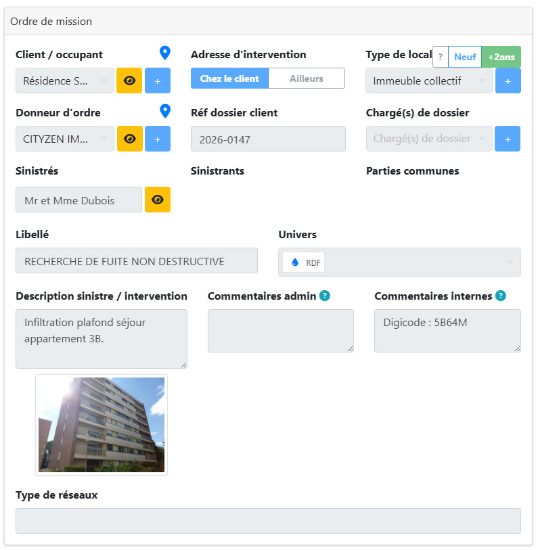Add a type de local with plus button

(508, 81)
